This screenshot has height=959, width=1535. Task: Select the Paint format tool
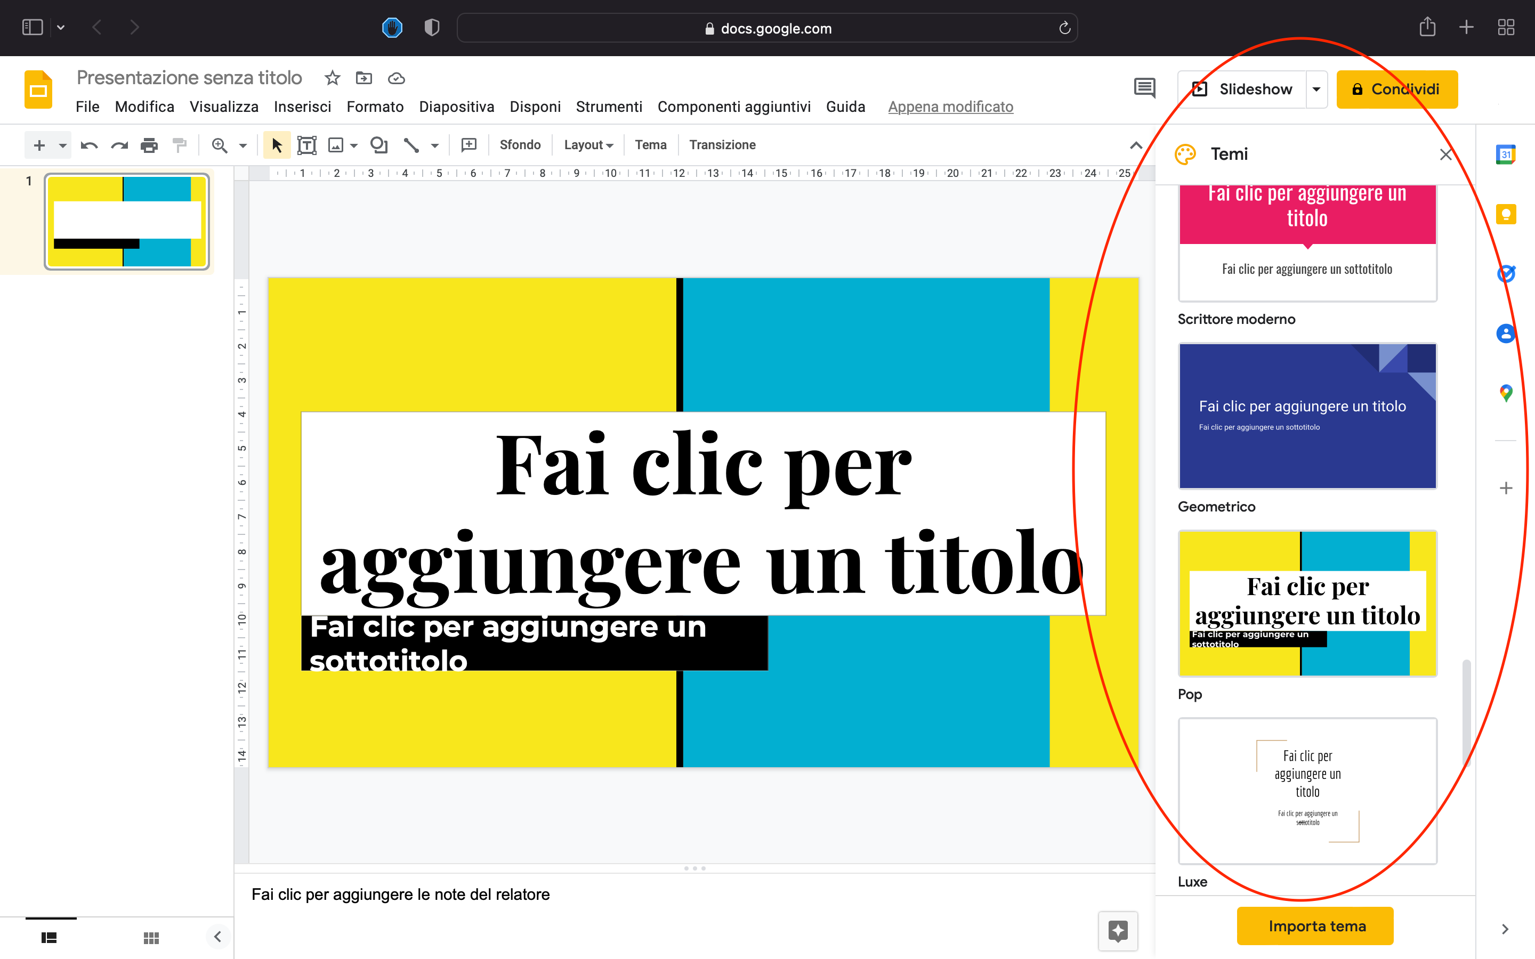coord(180,144)
